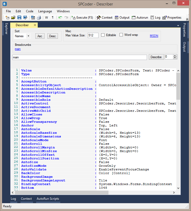This screenshot has height=211, width=191.
Task: Open the Code menu
Action: pos(30,11)
